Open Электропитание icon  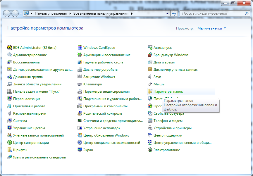[150, 150]
